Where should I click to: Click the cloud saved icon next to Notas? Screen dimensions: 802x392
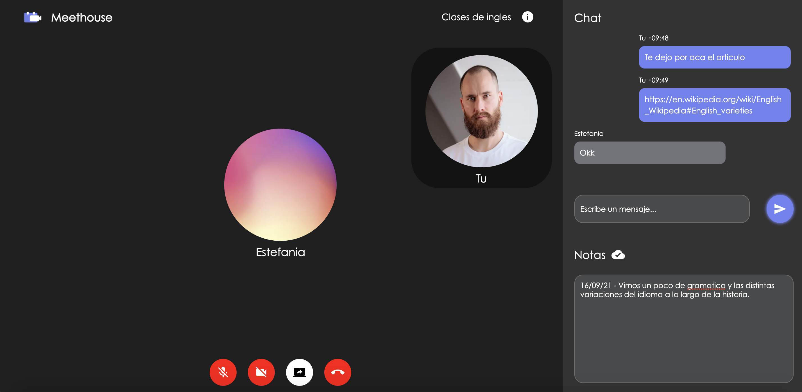[x=618, y=254]
